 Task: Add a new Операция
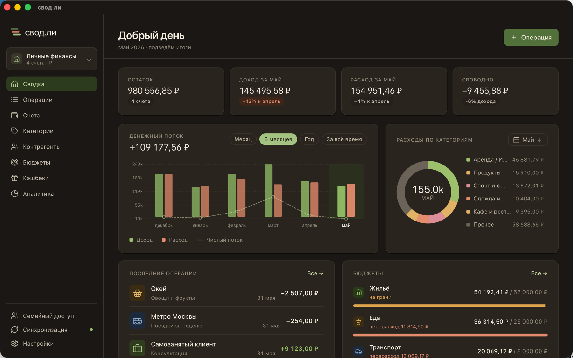531,37
